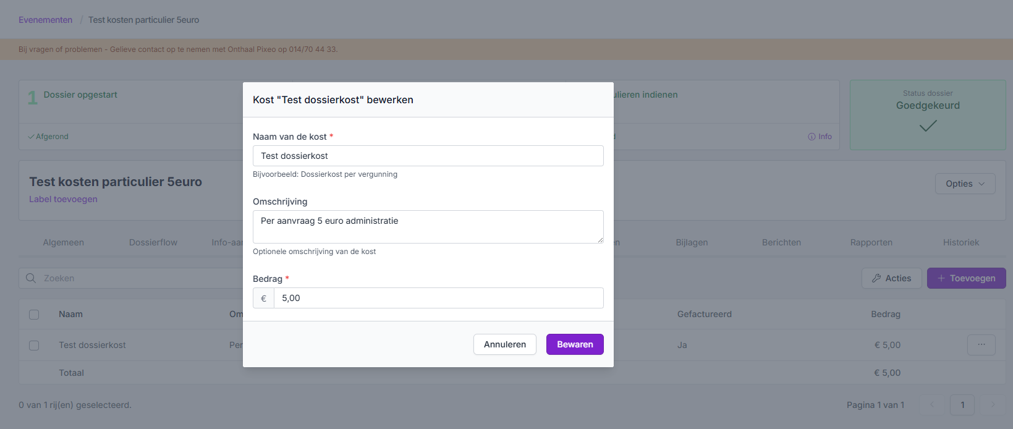This screenshot has width=1013, height=429.
Task: Click the Afgerond checkmark status
Action: click(31, 137)
